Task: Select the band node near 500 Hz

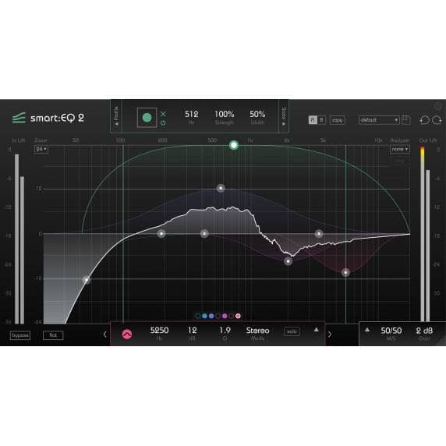Action: pos(204,234)
